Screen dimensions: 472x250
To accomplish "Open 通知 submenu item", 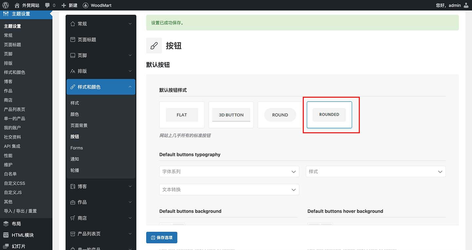I will (x=75, y=159).
